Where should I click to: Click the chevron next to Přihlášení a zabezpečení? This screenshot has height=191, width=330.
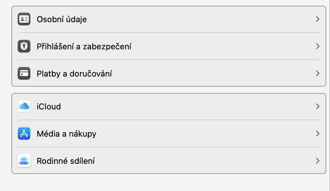[x=318, y=46]
